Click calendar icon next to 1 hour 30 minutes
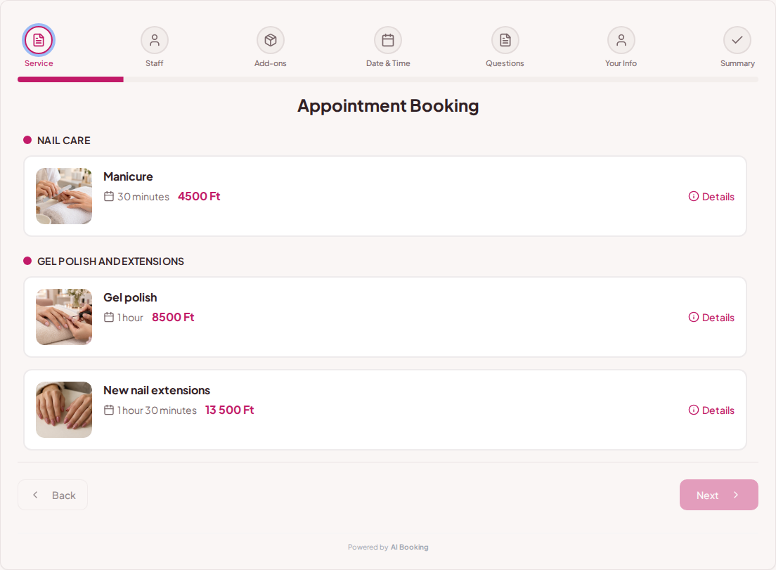 click(x=109, y=410)
